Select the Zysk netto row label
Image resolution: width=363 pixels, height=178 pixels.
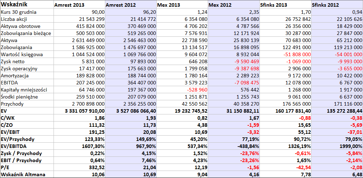tap(27, 61)
